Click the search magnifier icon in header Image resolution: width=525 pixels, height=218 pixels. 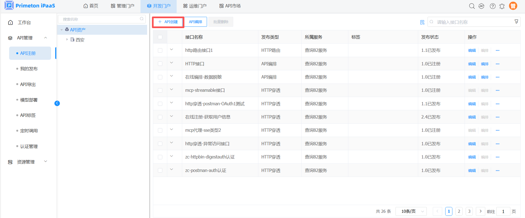(x=472, y=6)
